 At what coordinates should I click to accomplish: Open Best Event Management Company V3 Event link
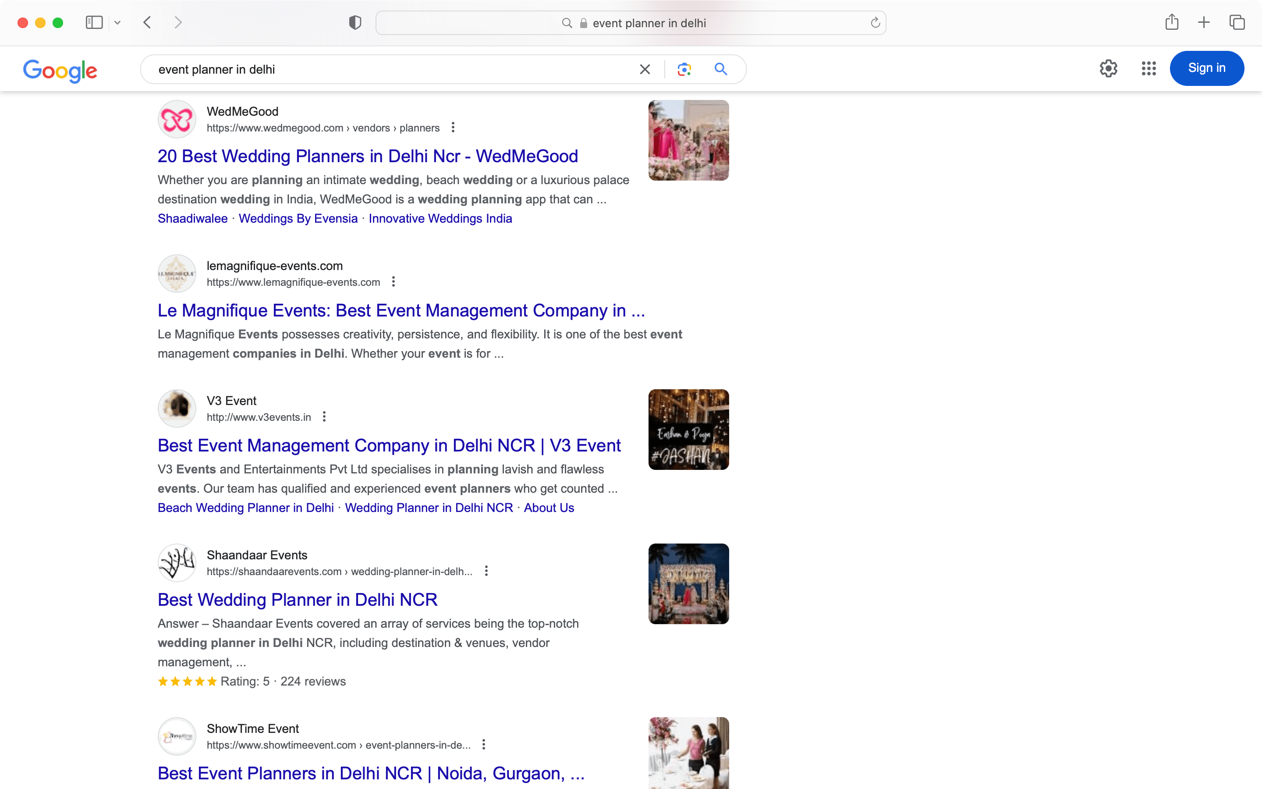(389, 445)
